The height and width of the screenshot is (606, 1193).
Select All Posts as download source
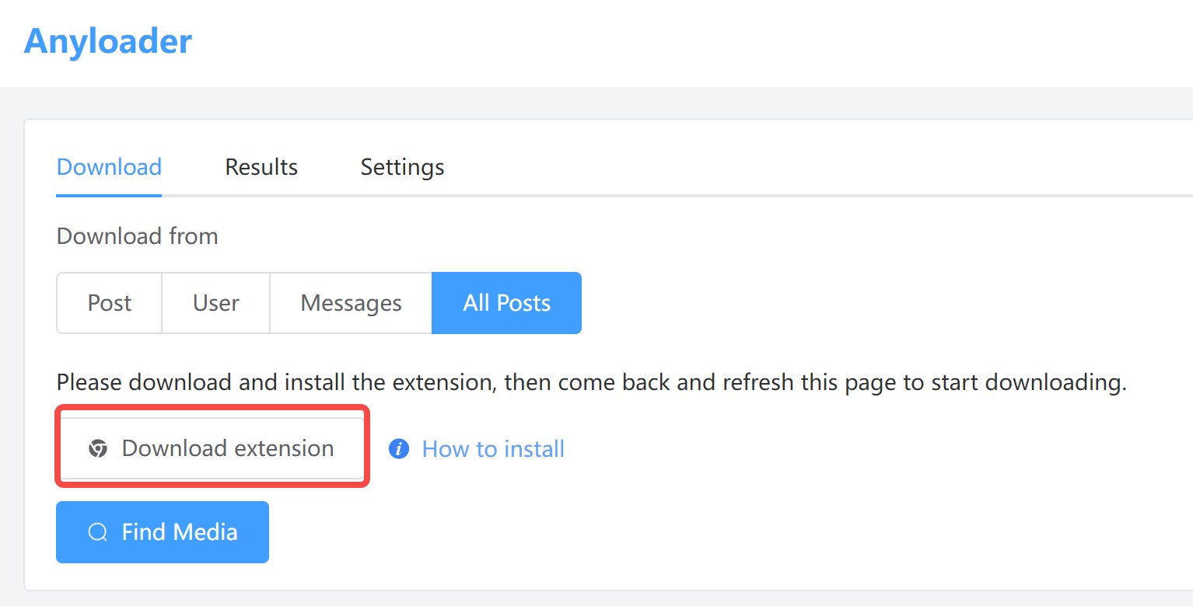coord(506,303)
